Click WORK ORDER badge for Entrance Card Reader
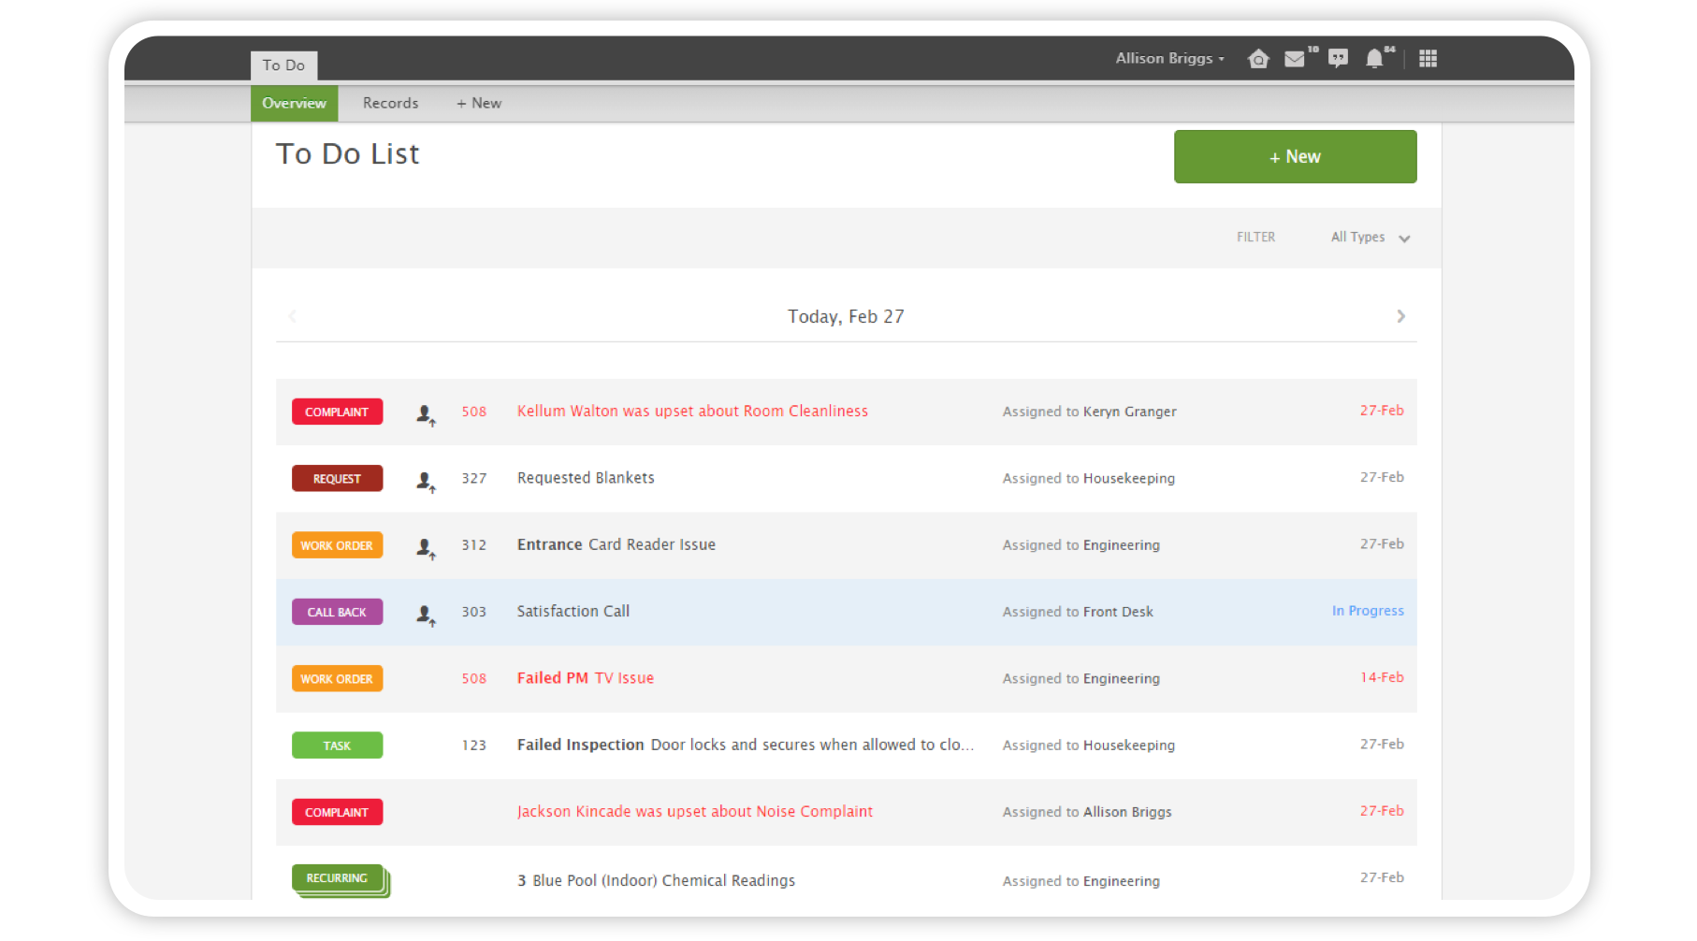The image size is (1697, 941). pos(337,545)
